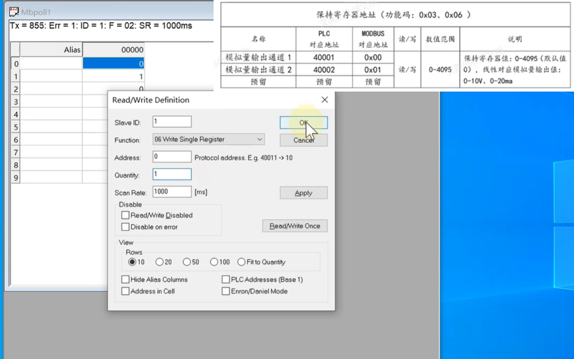Click the OK button

tap(303, 123)
